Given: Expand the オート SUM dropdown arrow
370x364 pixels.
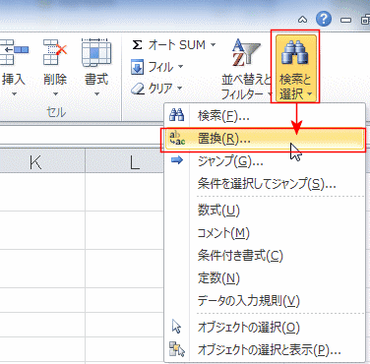Looking at the screenshot, I should point(213,45).
